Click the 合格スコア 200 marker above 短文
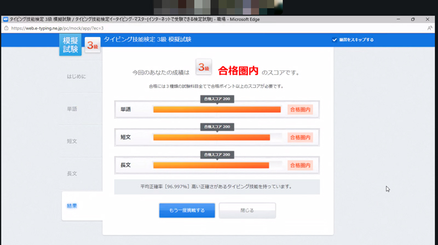438x245 pixels. click(x=217, y=127)
